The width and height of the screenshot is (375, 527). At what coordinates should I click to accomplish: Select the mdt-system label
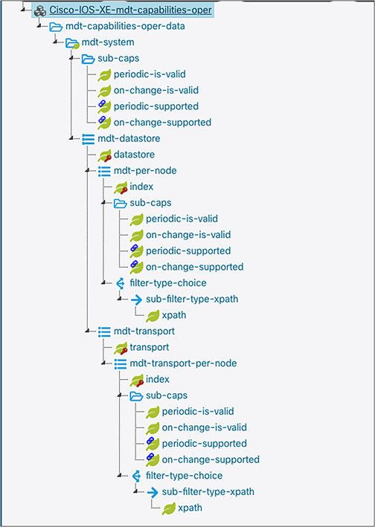pyautogui.click(x=108, y=42)
